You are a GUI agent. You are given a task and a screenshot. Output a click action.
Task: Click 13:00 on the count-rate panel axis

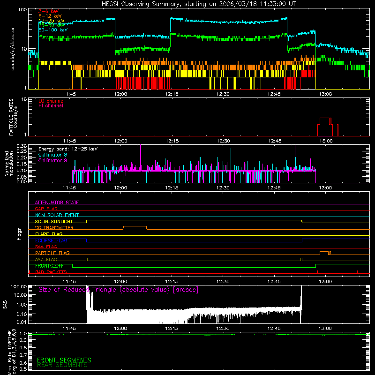pos(325,94)
